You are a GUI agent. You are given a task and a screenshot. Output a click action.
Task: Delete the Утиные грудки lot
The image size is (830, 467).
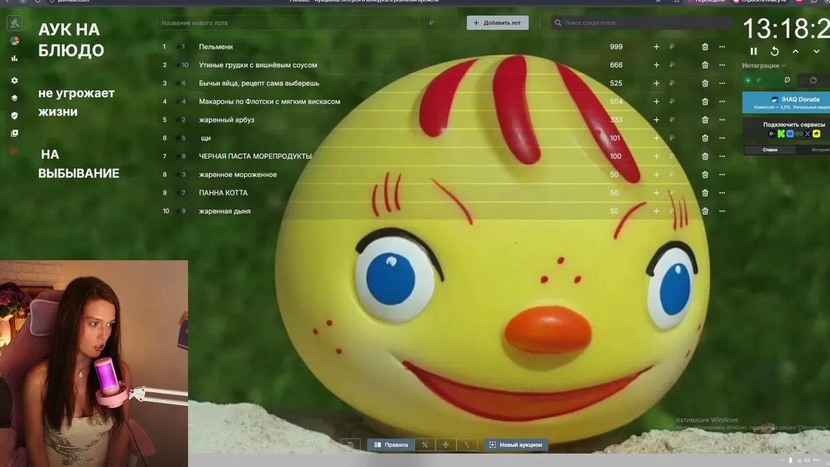705,65
